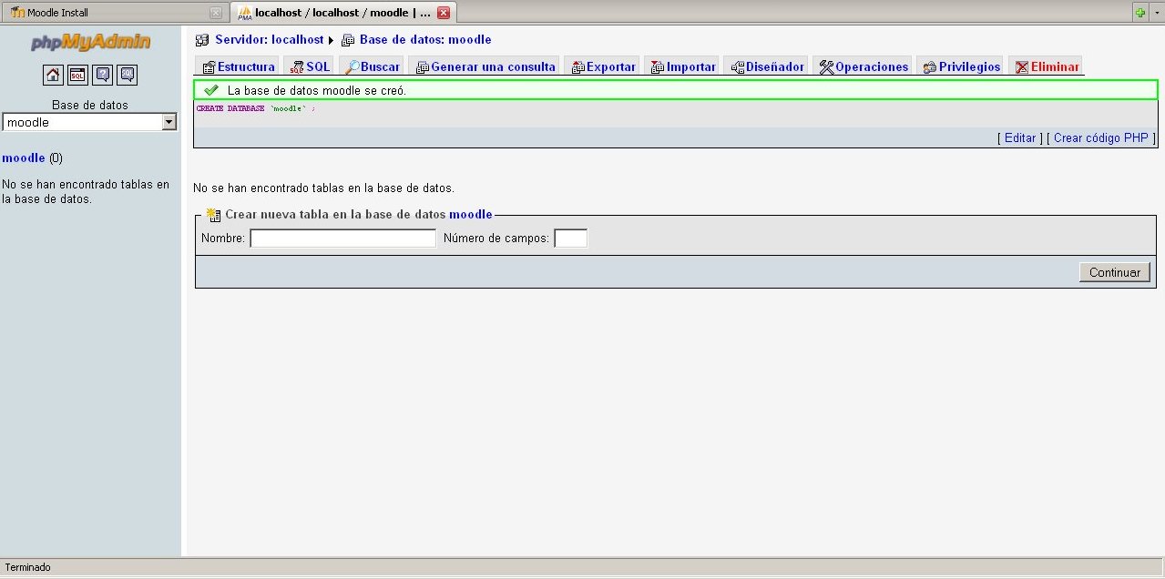Open phpMyAdmin documentation help icon

[103, 75]
